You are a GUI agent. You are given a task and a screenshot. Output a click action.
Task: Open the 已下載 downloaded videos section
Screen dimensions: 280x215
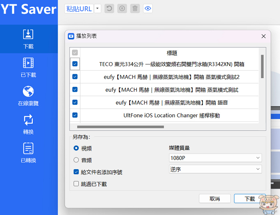[x=28, y=63]
